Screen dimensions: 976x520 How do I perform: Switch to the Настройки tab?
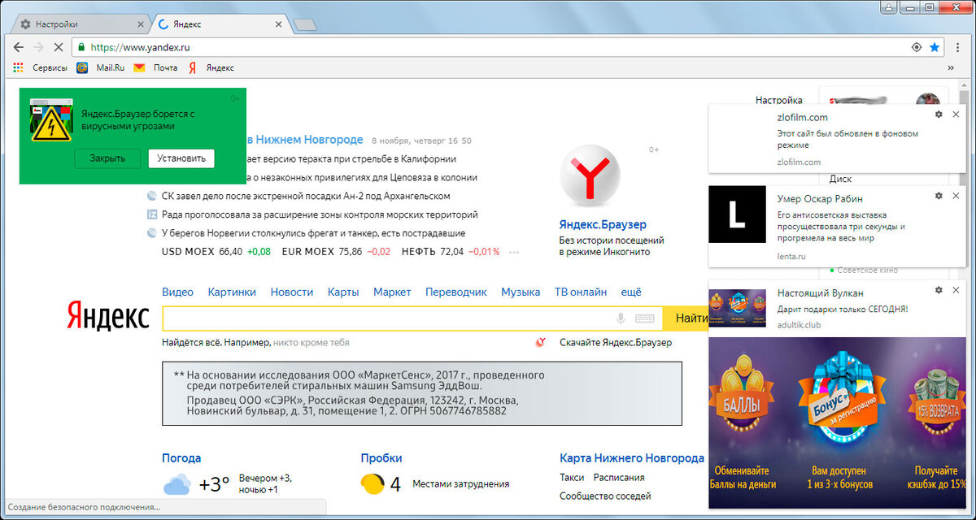81,24
